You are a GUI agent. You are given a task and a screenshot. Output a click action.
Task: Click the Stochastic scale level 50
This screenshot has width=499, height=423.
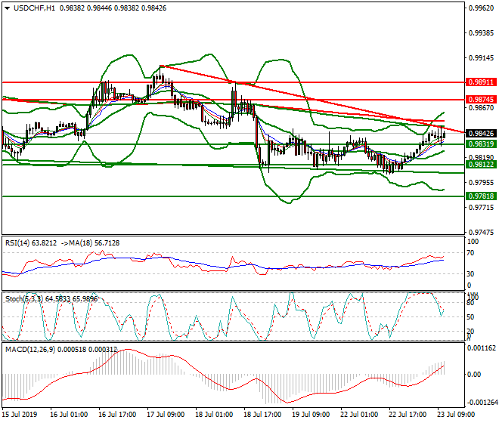coord(471,317)
